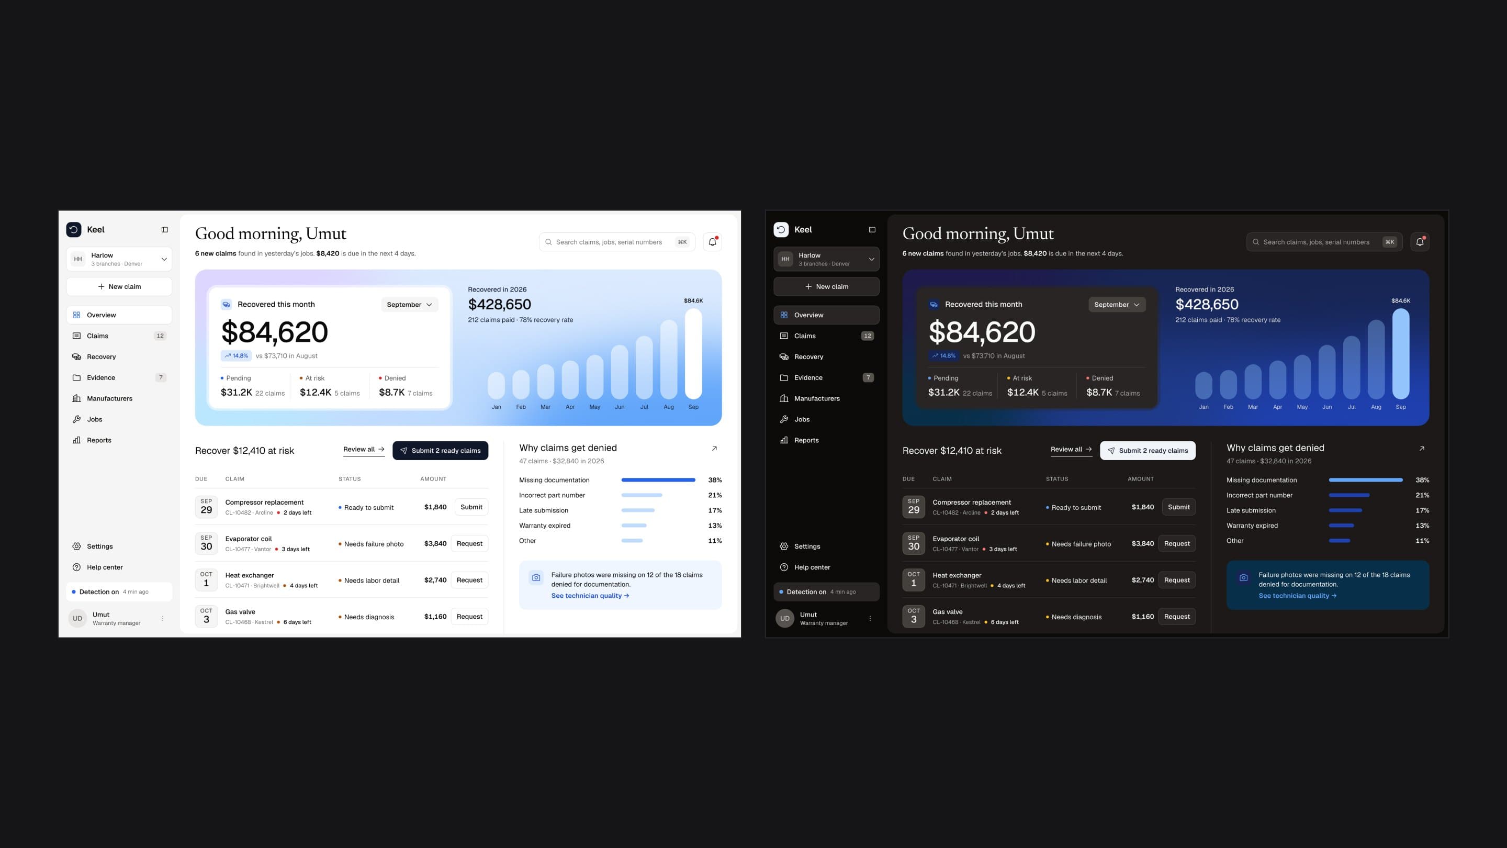Open Claims in light sidebar
The width and height of the screenshot is (1507, 848).
click(x=119, y=336)
